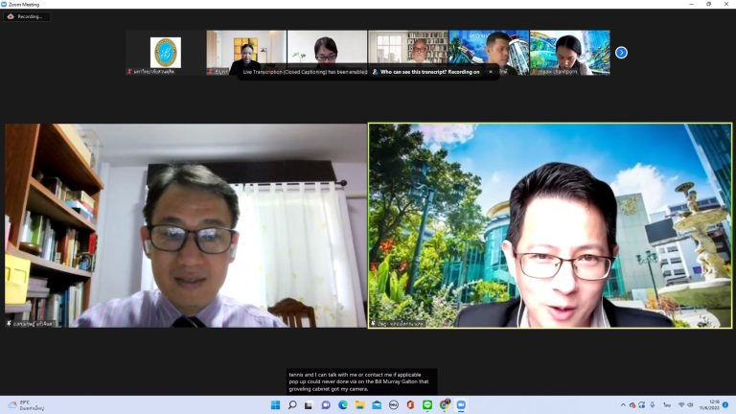Open the Windows Start menu
Screen dimensions: 736x414
point(275,405)
